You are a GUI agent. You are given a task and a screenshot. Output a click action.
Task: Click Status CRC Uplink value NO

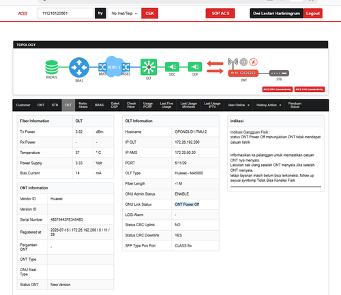[177, 225]
